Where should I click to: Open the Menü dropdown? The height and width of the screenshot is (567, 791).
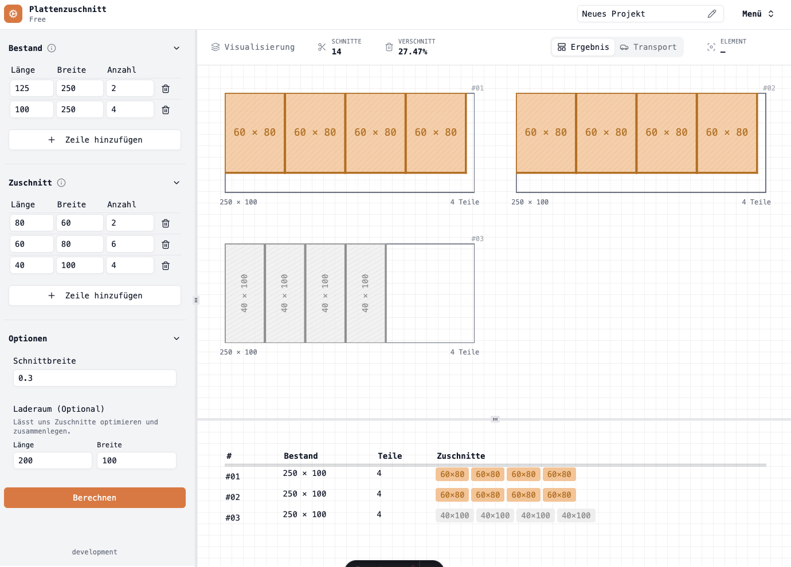[x=758, y=14]
